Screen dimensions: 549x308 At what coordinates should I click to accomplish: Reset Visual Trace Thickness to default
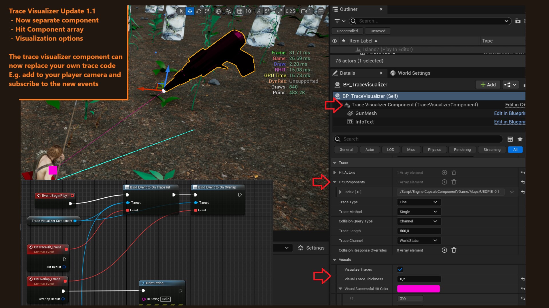click(523, 279)
